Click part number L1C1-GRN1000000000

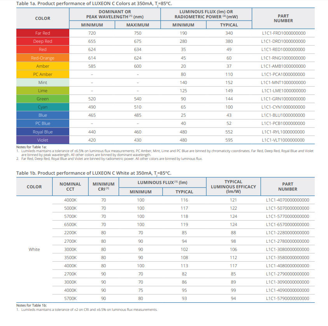[x=283, y=99]
